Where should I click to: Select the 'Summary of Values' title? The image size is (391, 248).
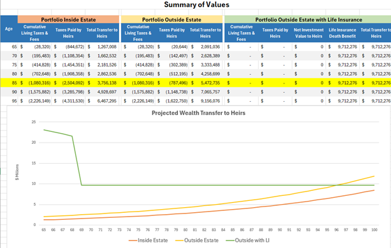[x=197, y=4]
